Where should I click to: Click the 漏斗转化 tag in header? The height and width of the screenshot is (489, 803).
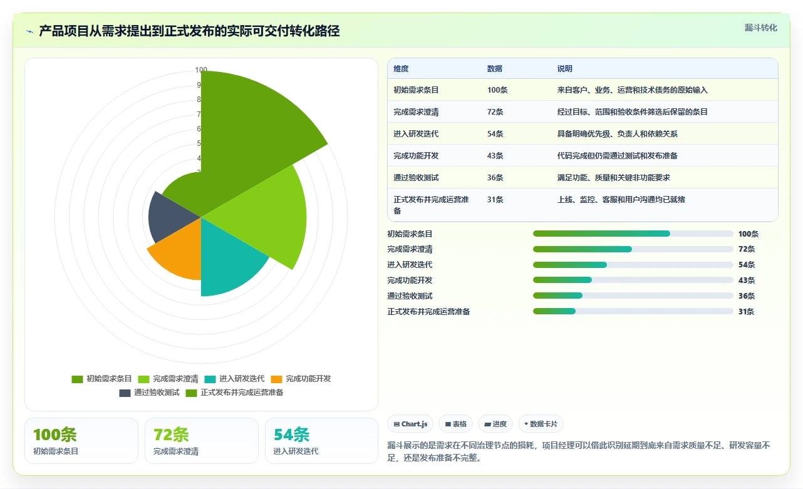761,28
